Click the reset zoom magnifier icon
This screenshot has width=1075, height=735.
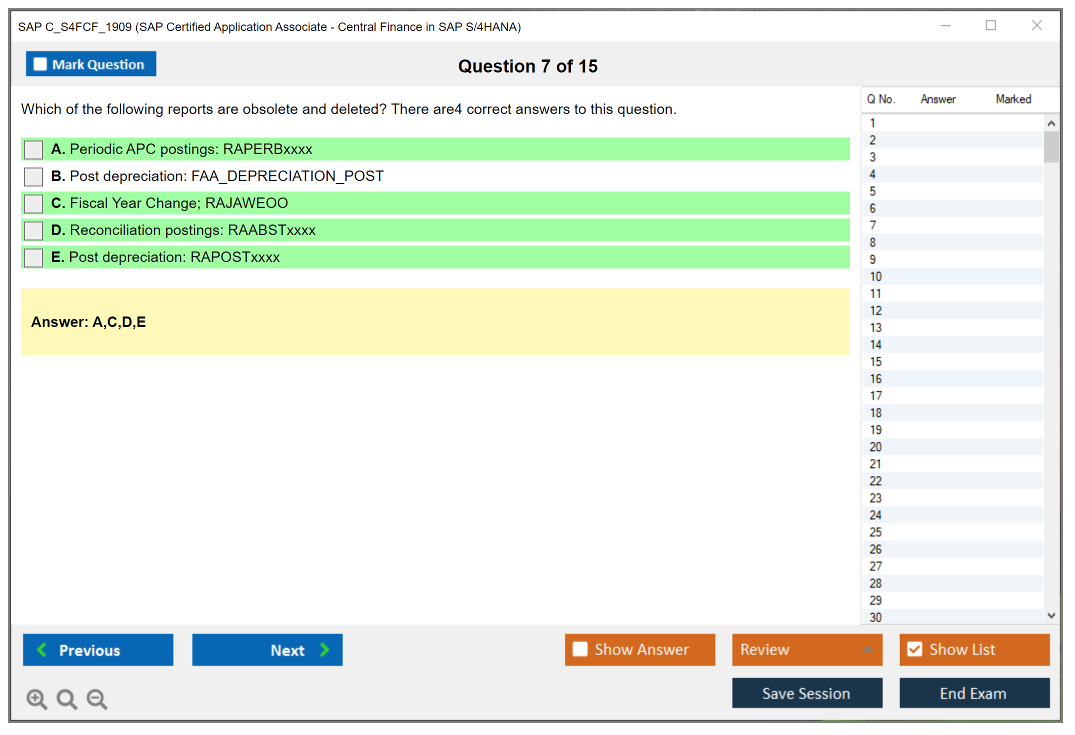[x=66, y=698]
